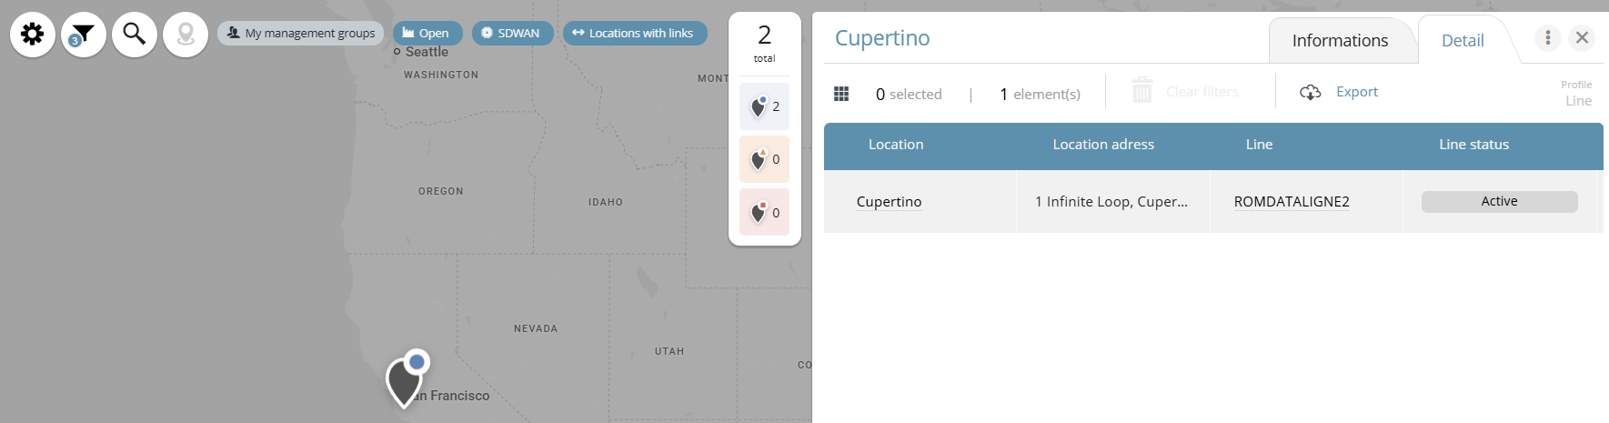Open the settings gear menu
The height and width of the screenshot is (423, 1609).
(33, 35)
